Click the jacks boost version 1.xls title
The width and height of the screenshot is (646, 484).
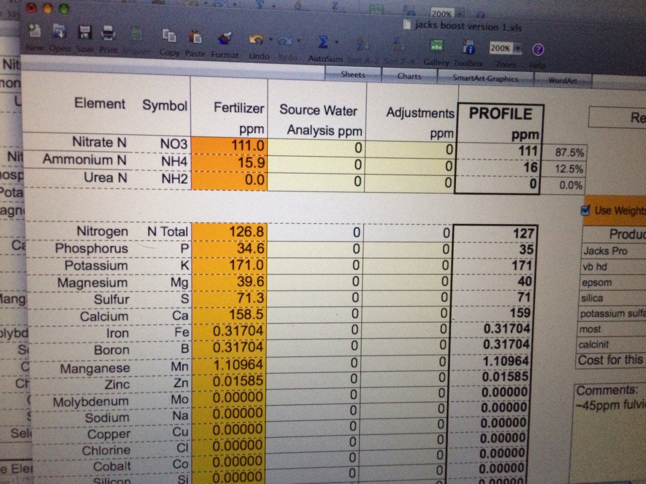pyautogui.click(x=468, y=26)
